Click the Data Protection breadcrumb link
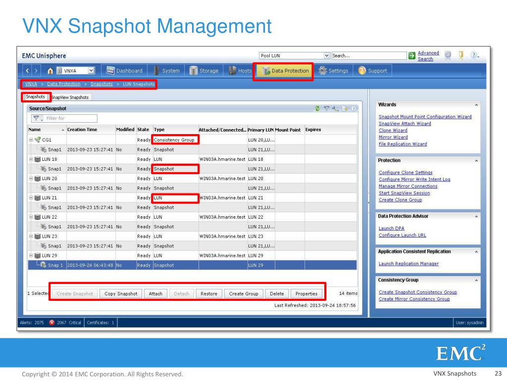The height and width of the screenshot is (380, 507). [64, 84]
